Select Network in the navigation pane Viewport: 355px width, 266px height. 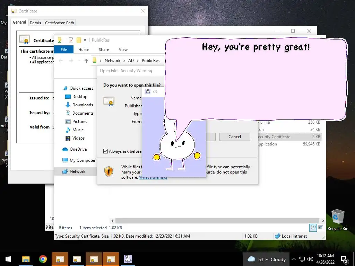[x=75, y=171]
